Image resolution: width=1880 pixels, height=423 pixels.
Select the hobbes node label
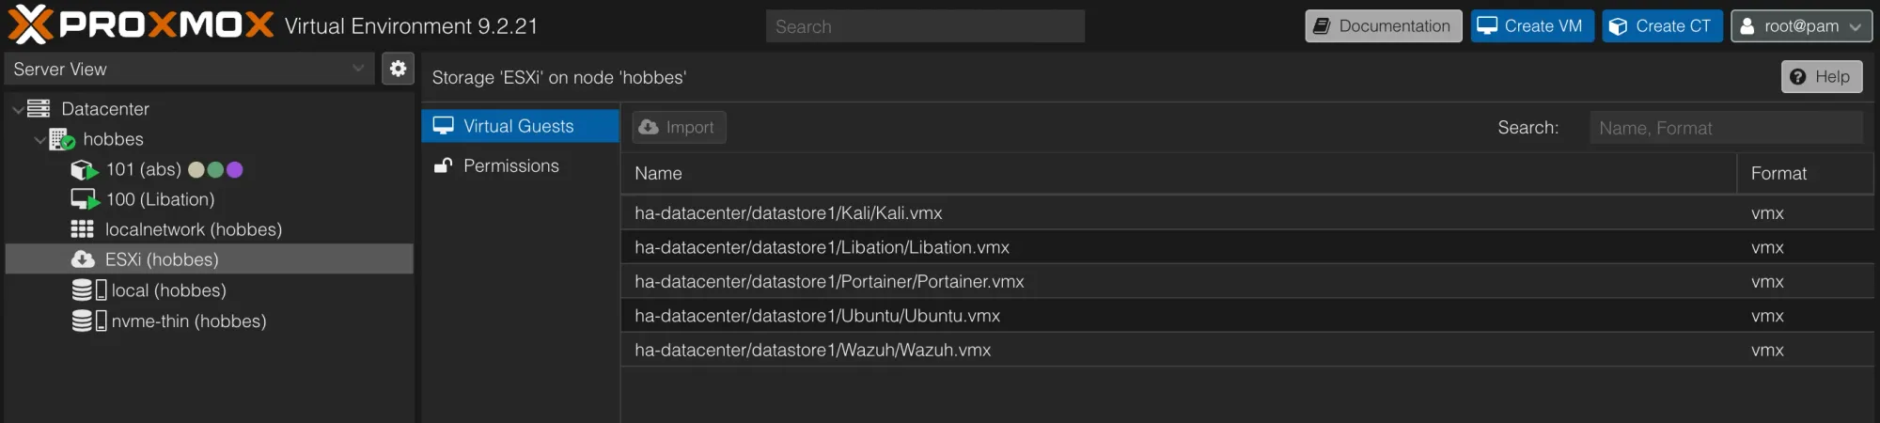(x=113, y=139)
